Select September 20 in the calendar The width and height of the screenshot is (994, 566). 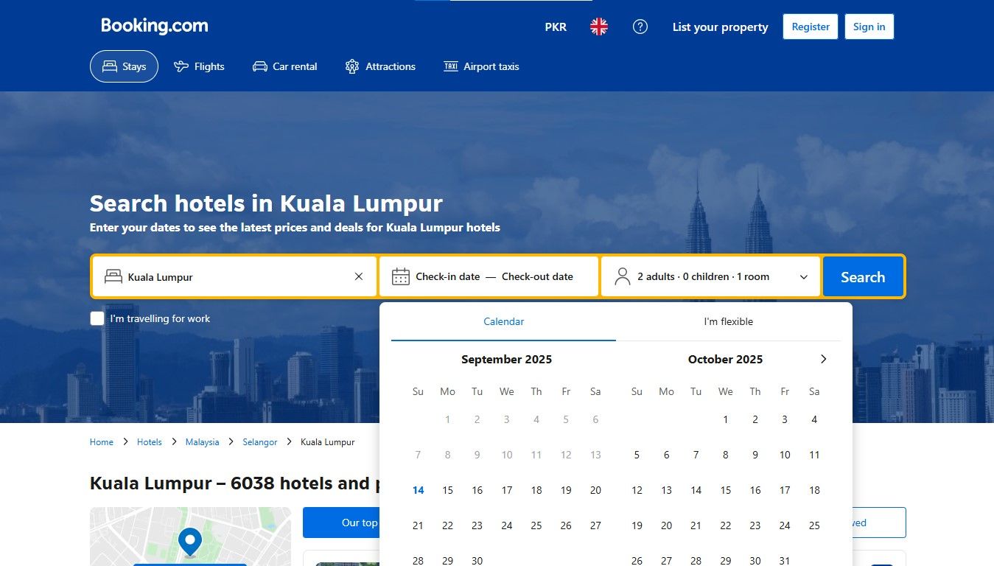pyautogui.click(x=595, y=490)
